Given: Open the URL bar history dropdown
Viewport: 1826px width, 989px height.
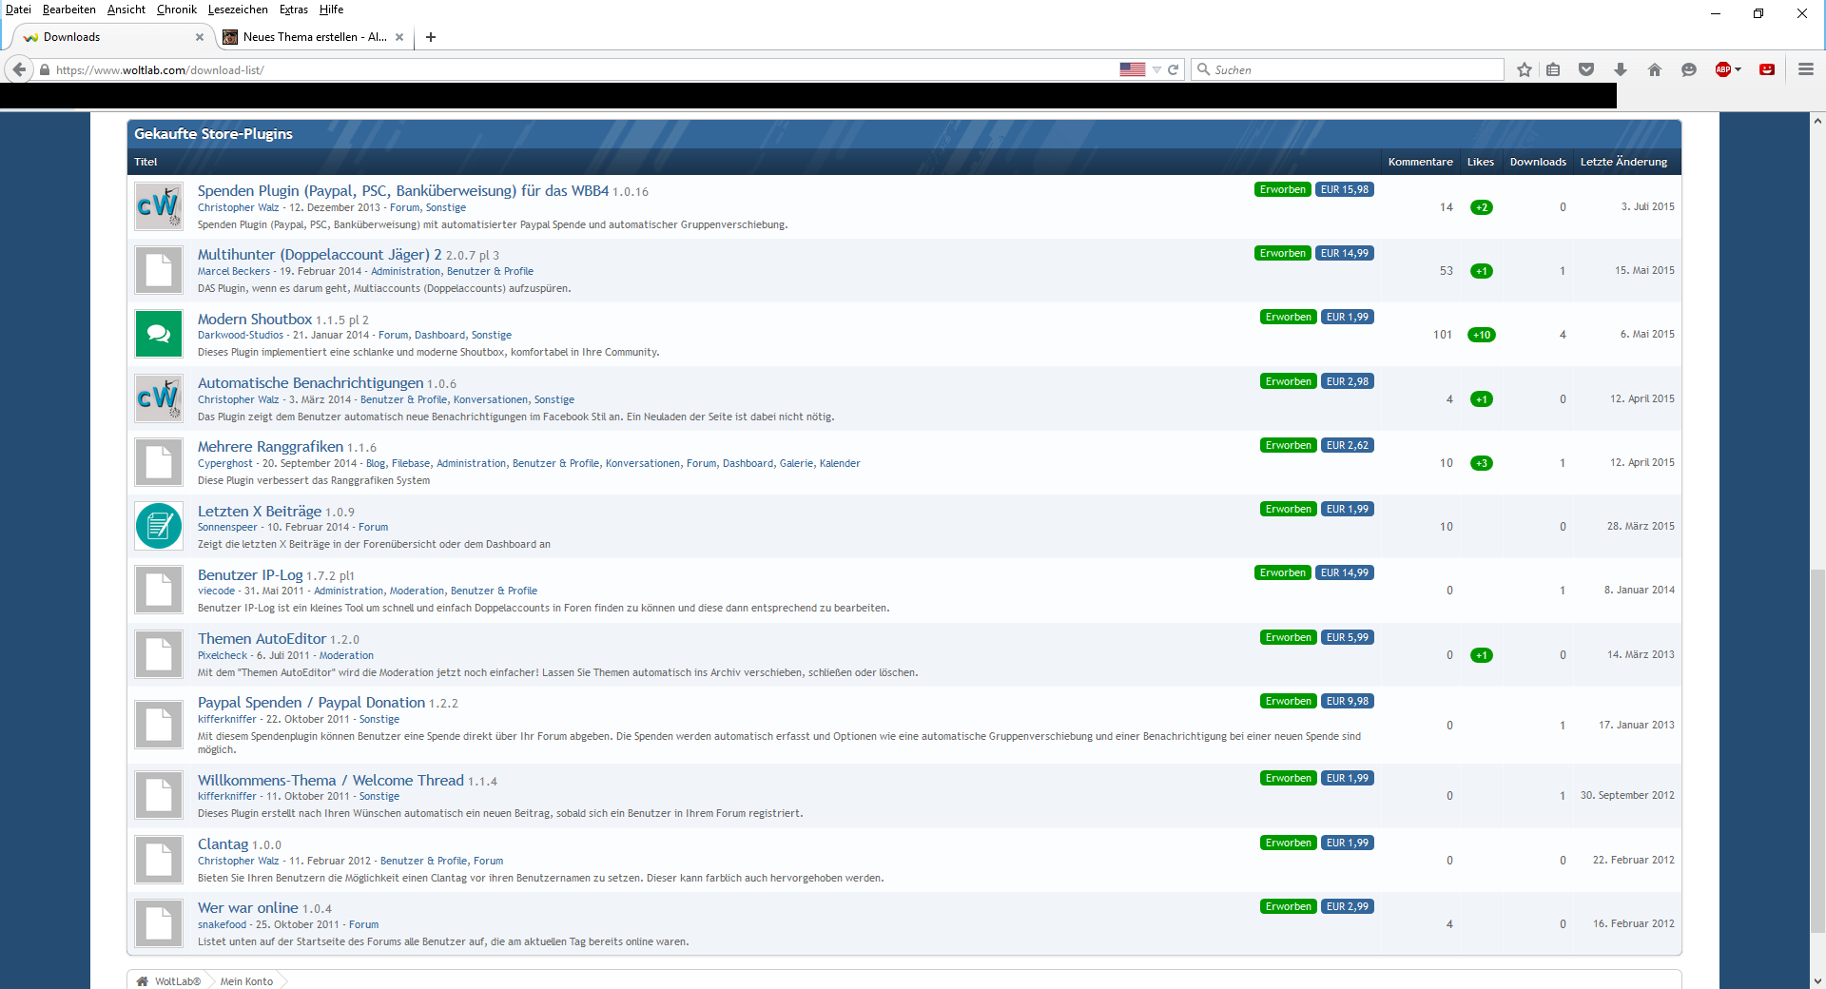Looking at the screenshot, I should tap(1156, 69).
